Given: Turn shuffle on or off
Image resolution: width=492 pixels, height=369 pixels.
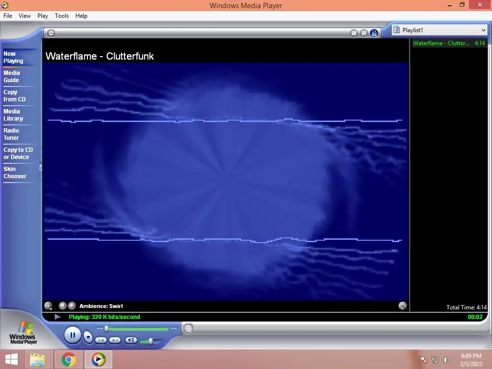Looking at the screenshot, I should coord(354,33).
